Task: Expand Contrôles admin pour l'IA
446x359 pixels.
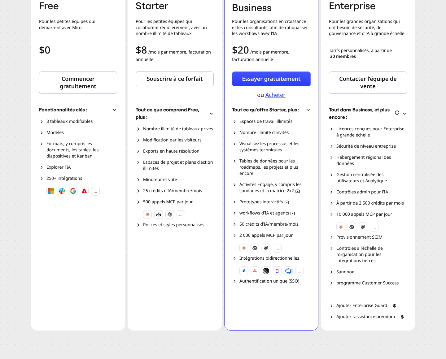Action: (358, 192)
